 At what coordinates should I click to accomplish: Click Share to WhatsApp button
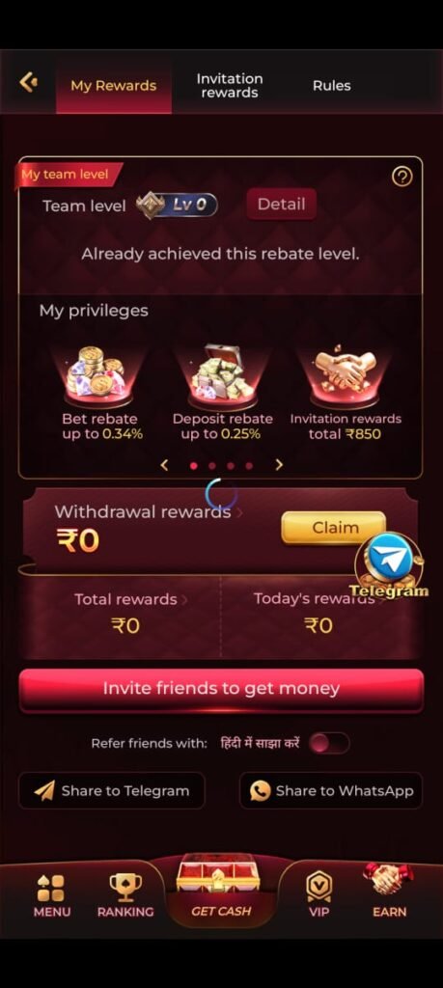[331, 791]
